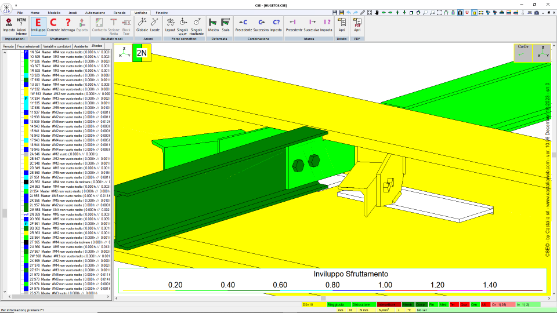Click the left panel scroll-up arrow
The width and height of the screenshot is (557, 313).
tap(5, 52)
